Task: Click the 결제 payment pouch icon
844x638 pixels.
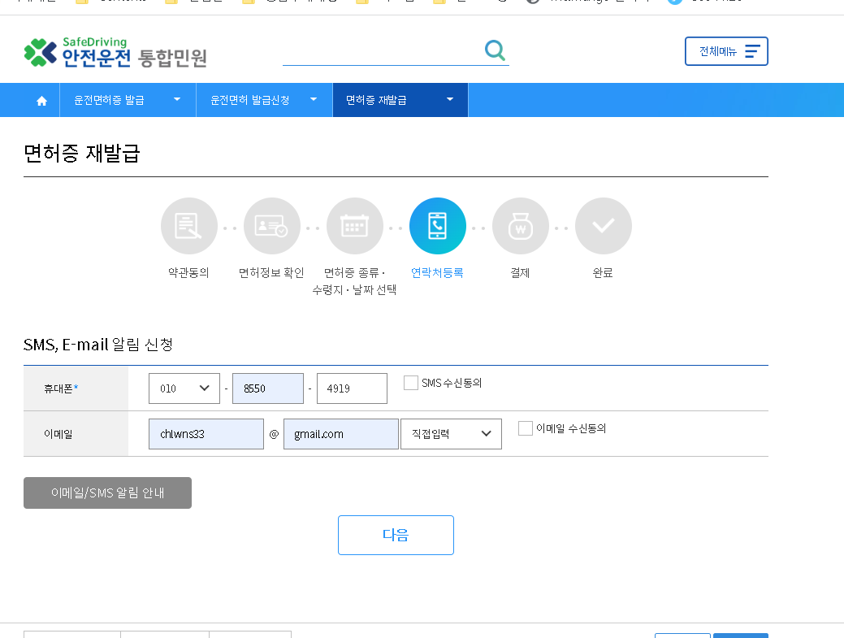Action: click(521, 226)
